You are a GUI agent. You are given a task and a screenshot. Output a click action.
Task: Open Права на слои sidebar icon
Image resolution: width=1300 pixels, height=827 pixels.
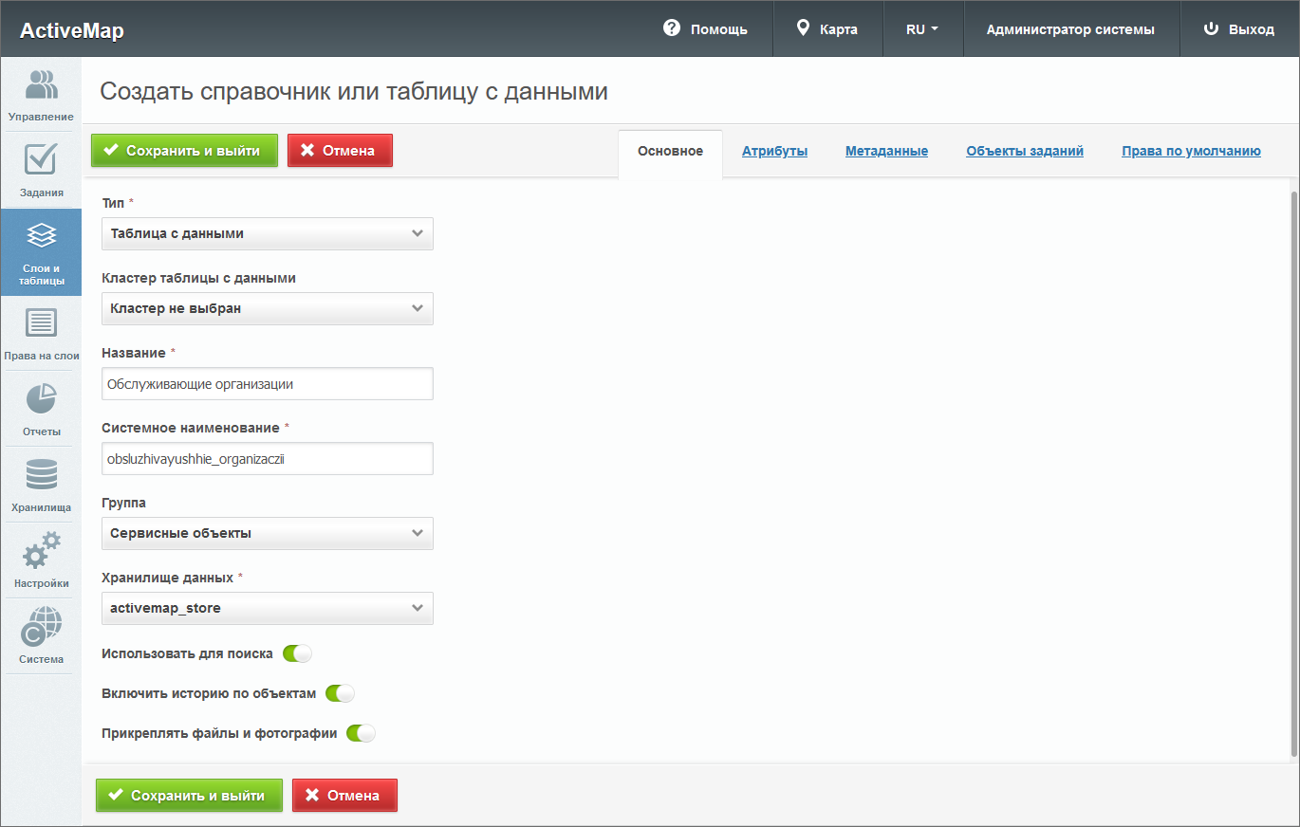[x=41, y=332]
